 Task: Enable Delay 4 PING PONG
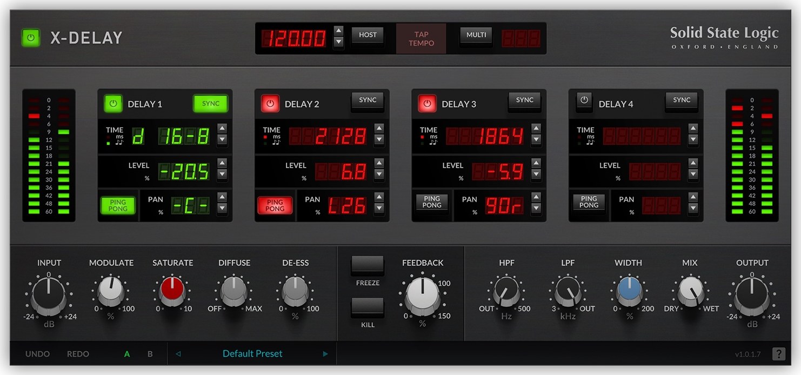tap(589, 202)
